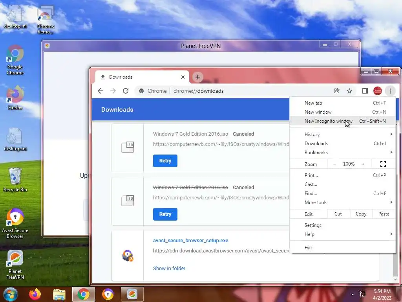This screenshot has height=302, width=402.
Task: Close the Downloads tab
Action: 183,77
